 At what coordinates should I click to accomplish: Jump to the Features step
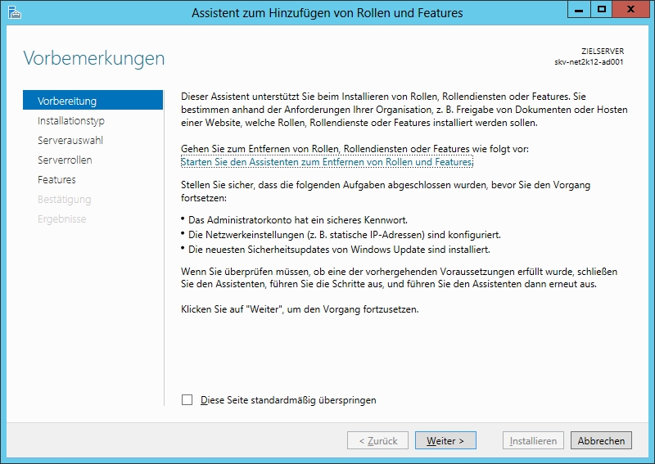point(56,180)
